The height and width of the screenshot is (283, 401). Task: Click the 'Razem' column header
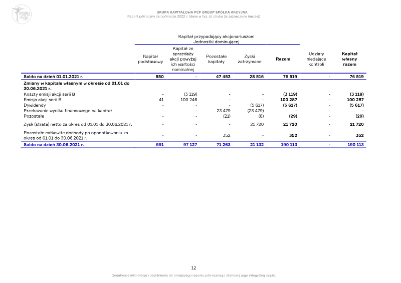[283, 59]
